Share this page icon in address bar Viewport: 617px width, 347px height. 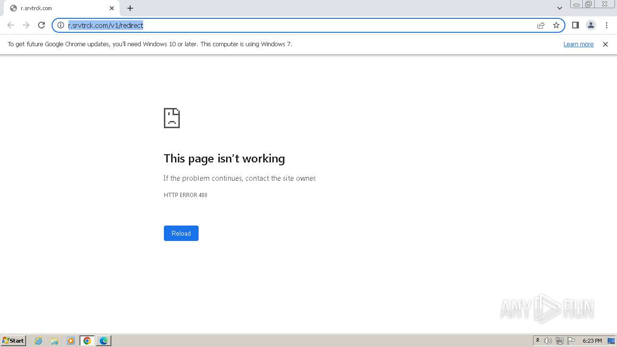541,25
